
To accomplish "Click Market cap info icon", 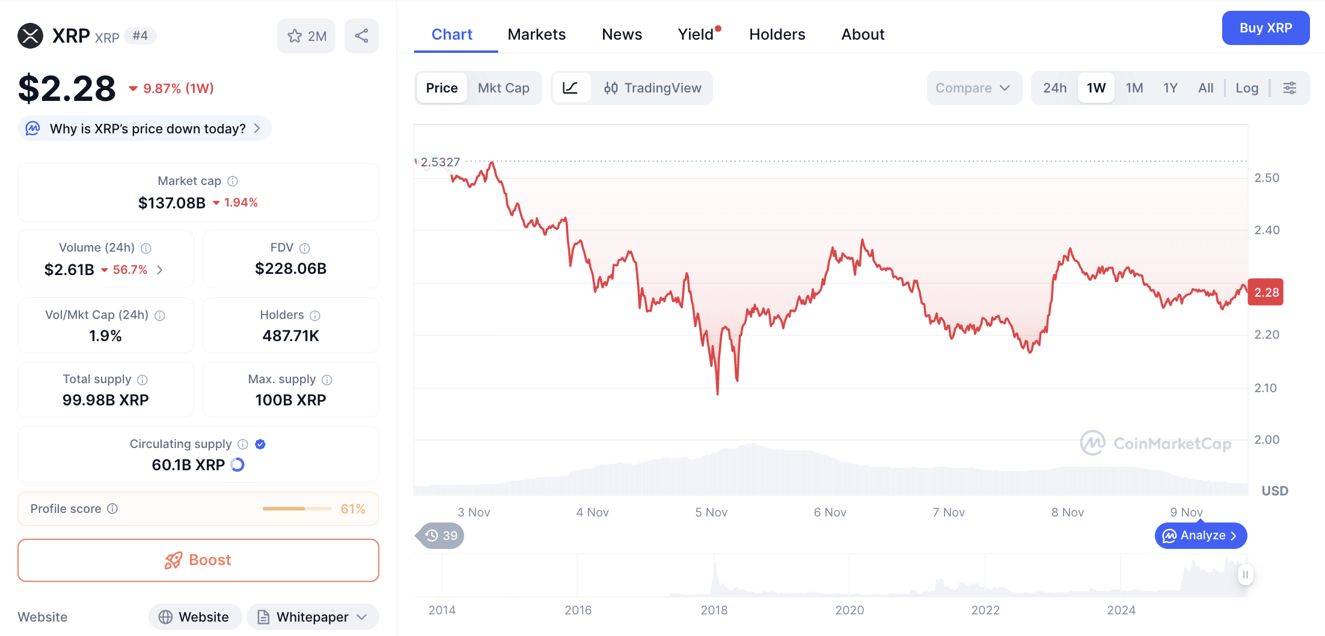I will coord(233,181).
